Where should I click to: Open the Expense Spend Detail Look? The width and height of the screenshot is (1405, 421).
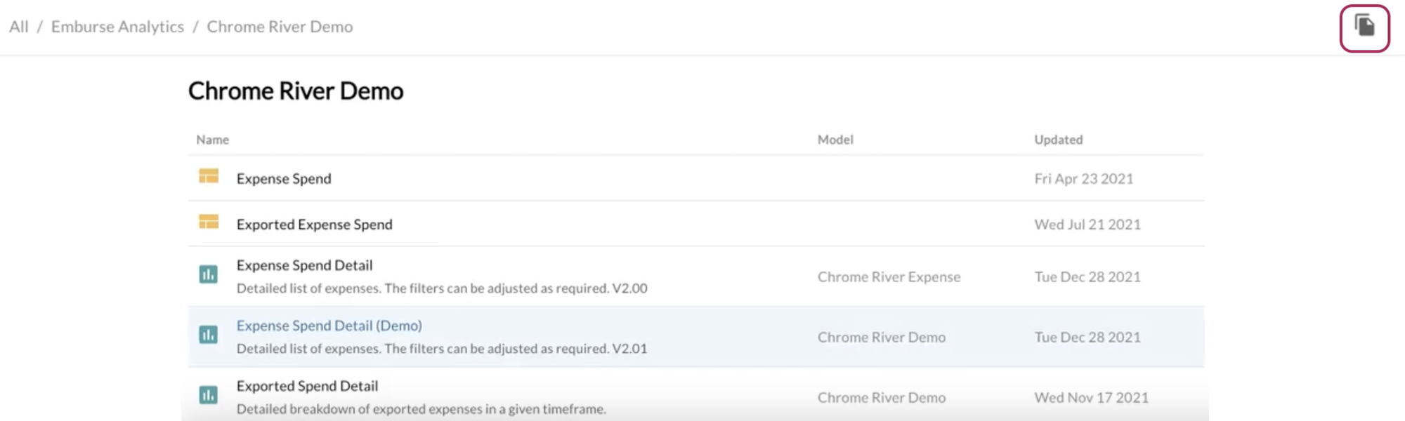pos(305,265)
